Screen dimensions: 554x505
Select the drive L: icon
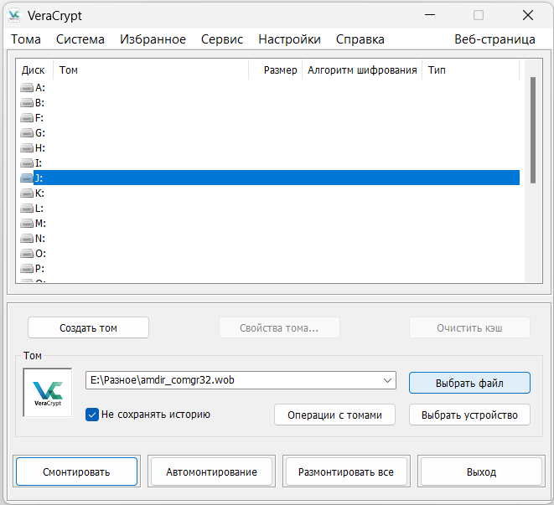click(x=27, y=209)
